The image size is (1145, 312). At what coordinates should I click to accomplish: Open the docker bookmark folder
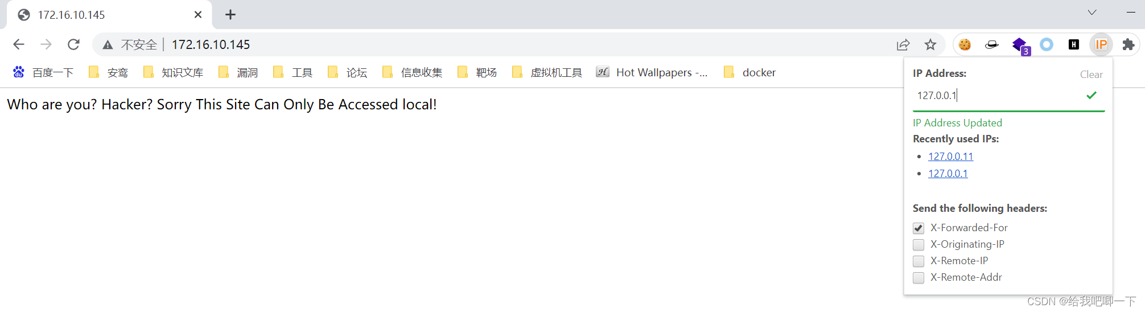(x=749, y=72)
